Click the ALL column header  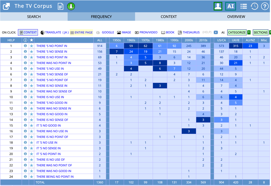click(x=100, y=40)
